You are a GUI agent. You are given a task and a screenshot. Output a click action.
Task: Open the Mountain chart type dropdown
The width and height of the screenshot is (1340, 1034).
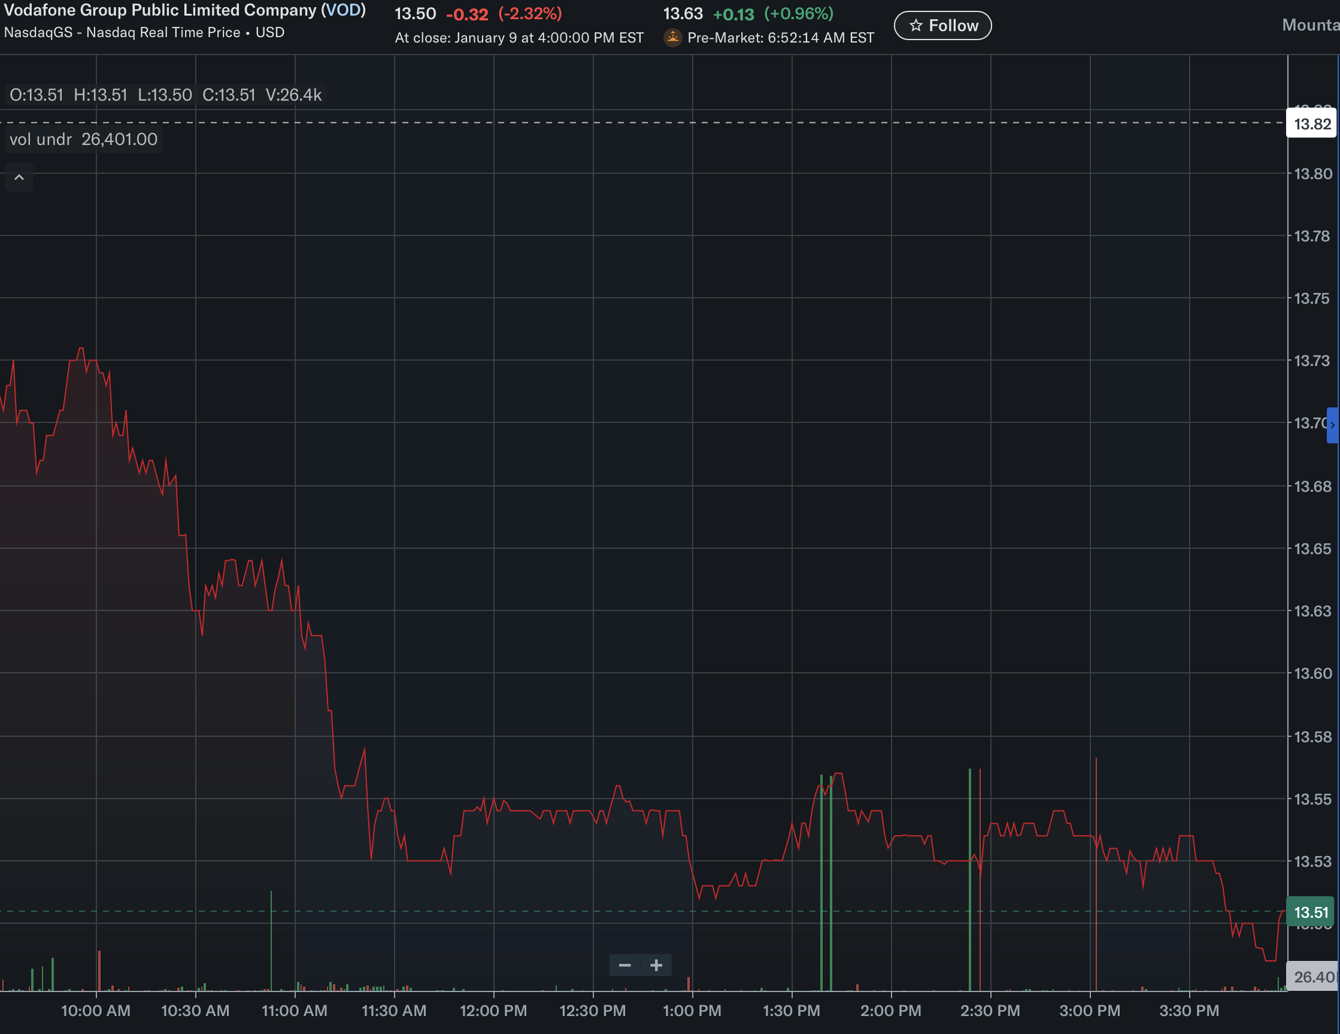[1310, 25]
